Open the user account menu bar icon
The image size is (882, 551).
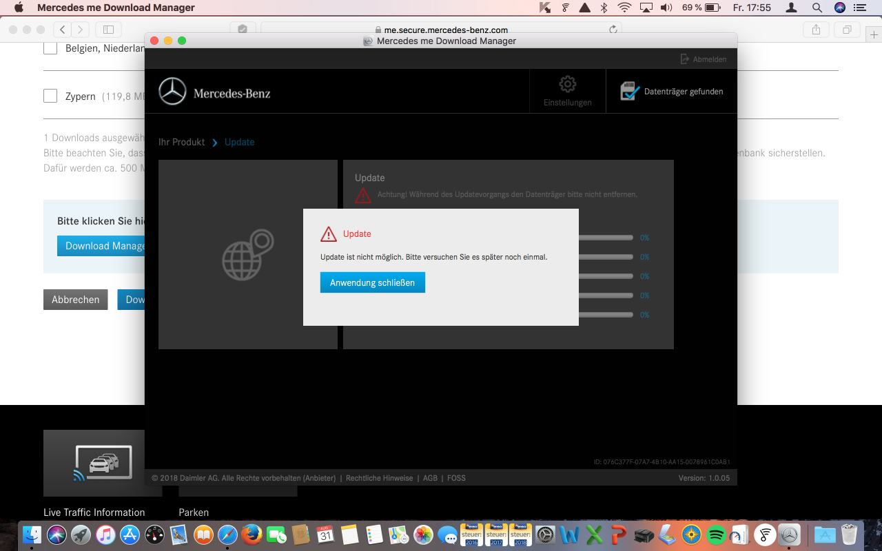click(792, 8)
